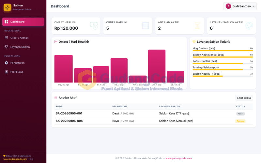The height and width of the screenshot is (163, 261).
Task: Open www.gudangcode.com link in page footer
Action: click(178, 158)
